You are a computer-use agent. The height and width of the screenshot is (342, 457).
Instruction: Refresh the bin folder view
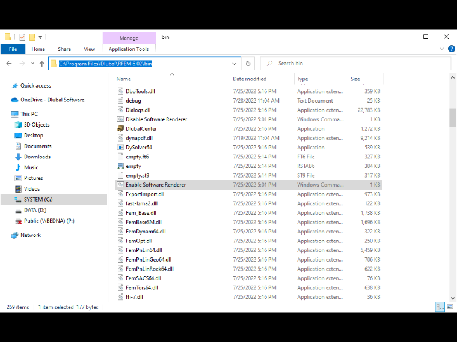(248, 64)
